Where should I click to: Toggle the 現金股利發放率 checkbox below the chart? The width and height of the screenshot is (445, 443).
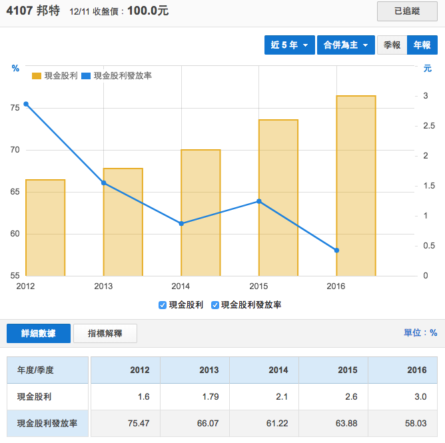(x=215, y=305)
